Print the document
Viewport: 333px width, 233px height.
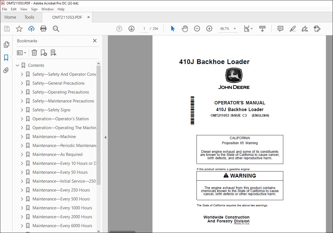(x=43, y=29)
